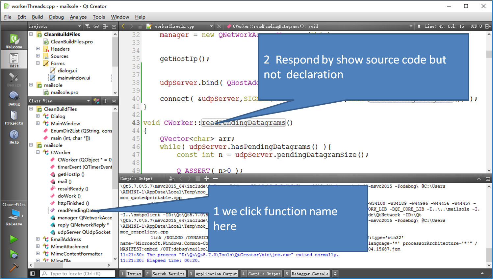Go back in editor navigation history
Screen dimensions: 493x279
click(123, 26)
